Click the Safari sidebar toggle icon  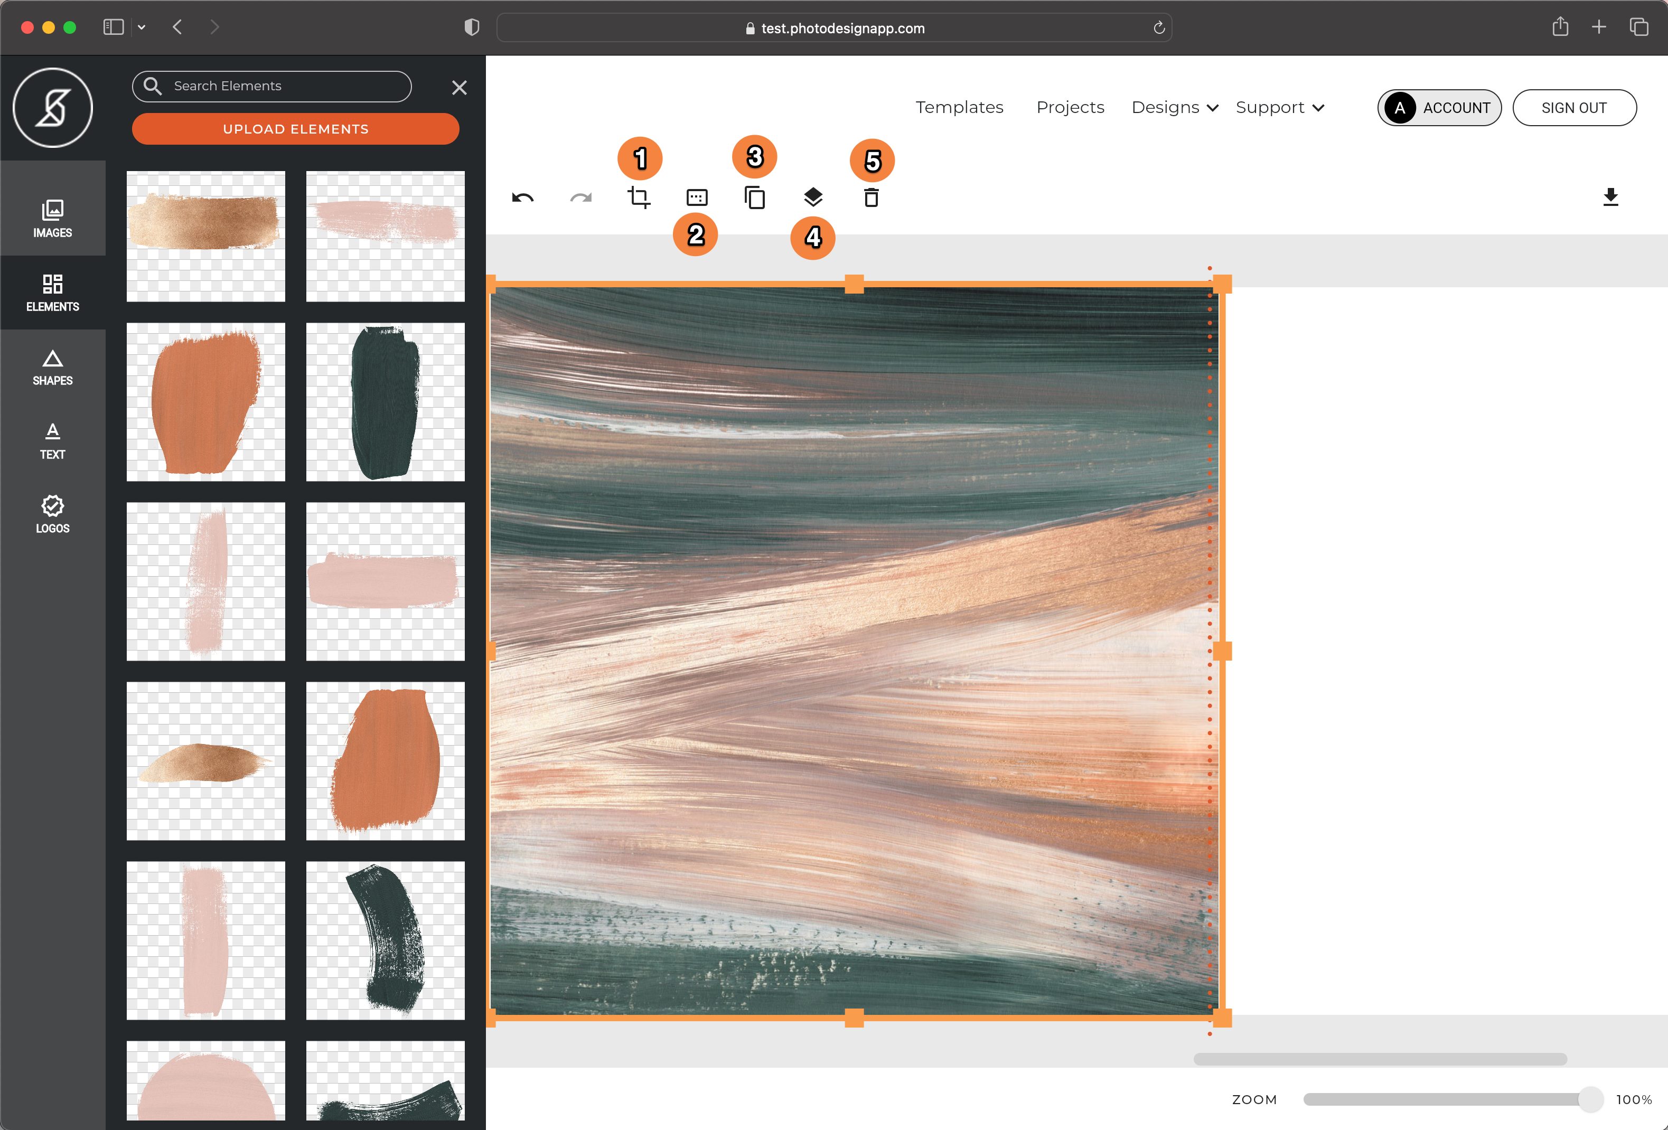pyautogui.click(x=114, y=27)
